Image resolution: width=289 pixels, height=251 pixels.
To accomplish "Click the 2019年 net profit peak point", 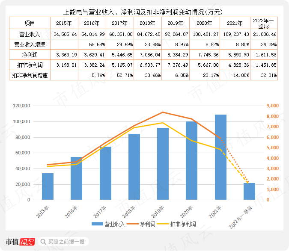I will [x=163, y=112].
